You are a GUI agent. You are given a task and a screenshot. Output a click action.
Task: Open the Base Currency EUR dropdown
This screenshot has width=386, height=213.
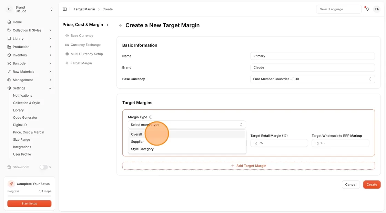[312, 79]
